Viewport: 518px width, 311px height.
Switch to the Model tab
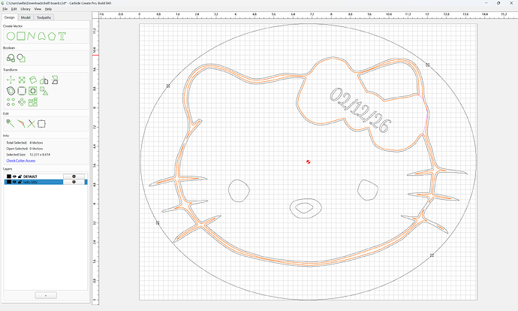[x=26, y=17]
